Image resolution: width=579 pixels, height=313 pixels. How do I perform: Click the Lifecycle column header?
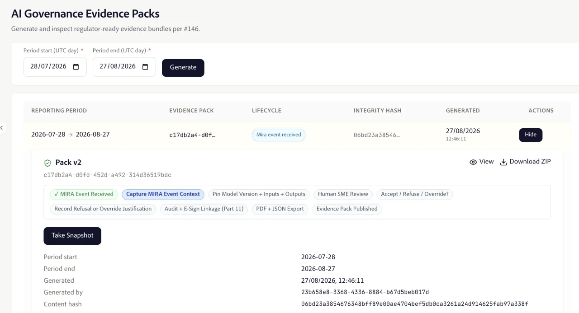pyautogui.click(x=266, y=111)
